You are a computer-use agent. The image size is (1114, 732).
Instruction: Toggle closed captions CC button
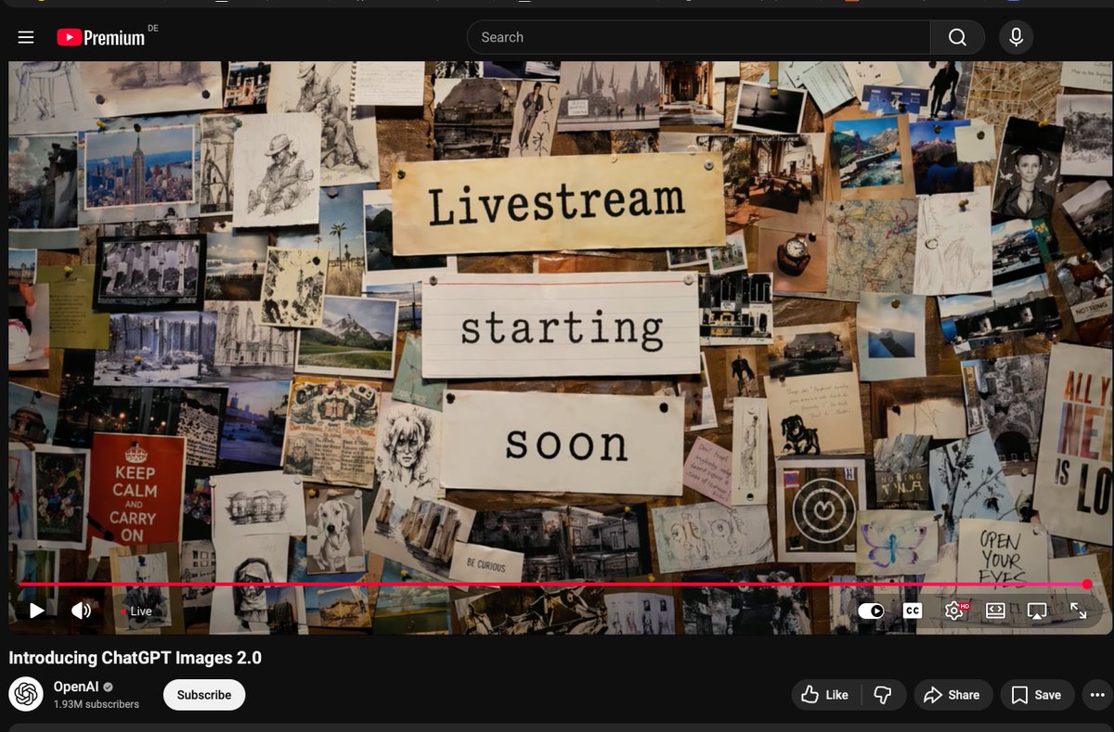913,610
